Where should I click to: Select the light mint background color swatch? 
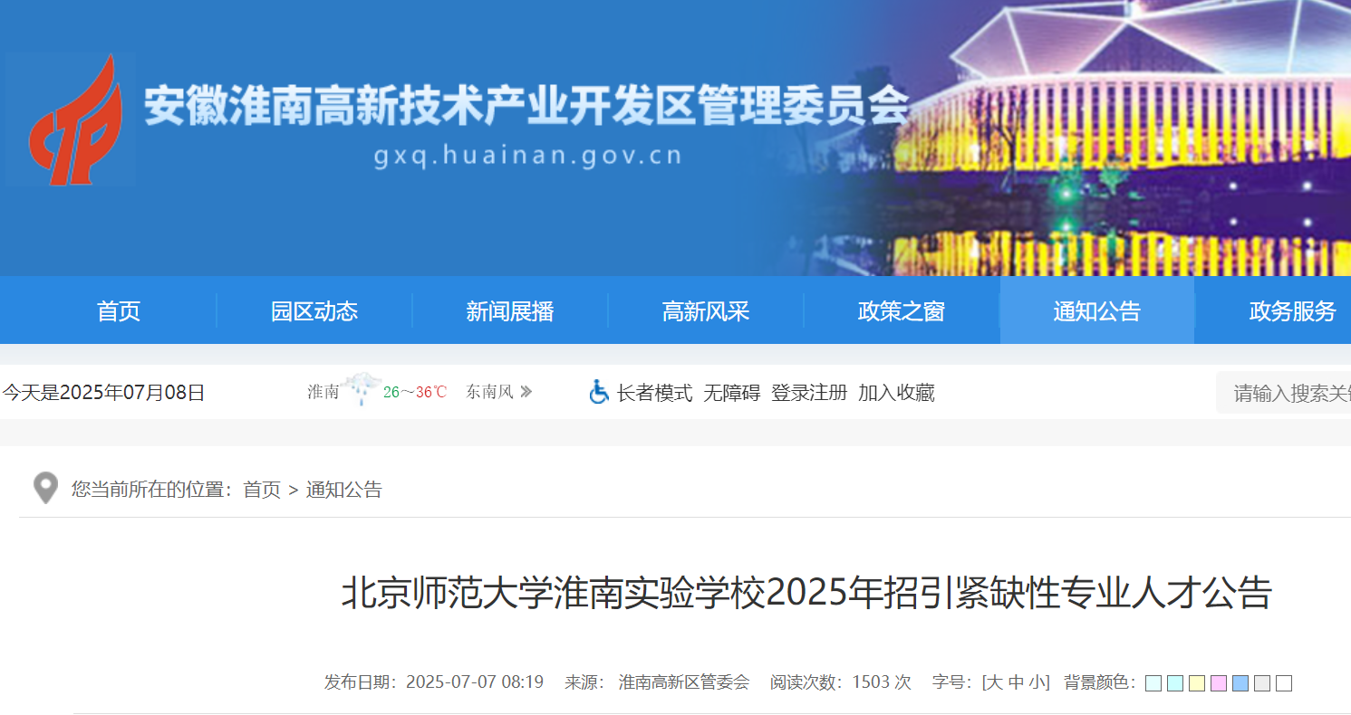(1153, 683)
